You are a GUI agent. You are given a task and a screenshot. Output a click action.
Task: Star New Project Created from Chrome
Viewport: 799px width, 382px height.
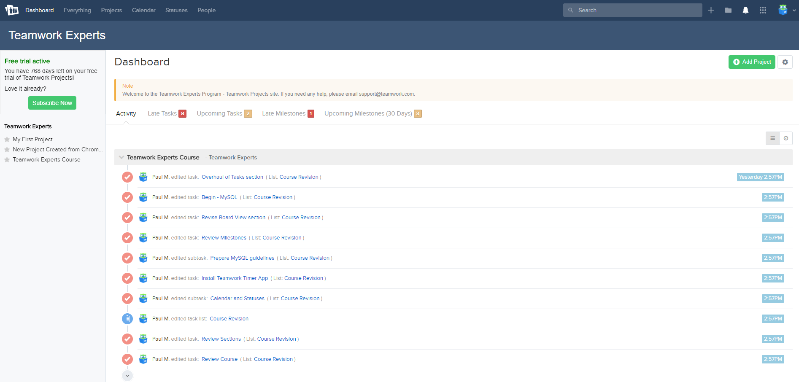pyautogui.click(x=7, y=150)
